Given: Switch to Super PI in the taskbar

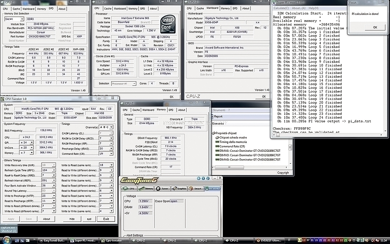Looking at the screenshot, I should tap(84, 241).
